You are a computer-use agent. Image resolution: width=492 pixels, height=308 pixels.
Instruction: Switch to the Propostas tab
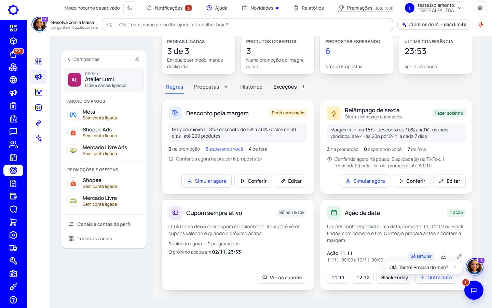[x=210, y=87]
